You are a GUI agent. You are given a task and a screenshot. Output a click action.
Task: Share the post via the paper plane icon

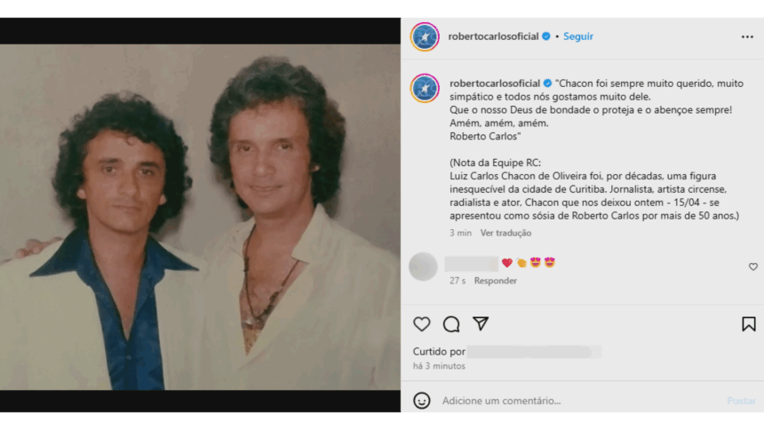(x=481, y=323)
